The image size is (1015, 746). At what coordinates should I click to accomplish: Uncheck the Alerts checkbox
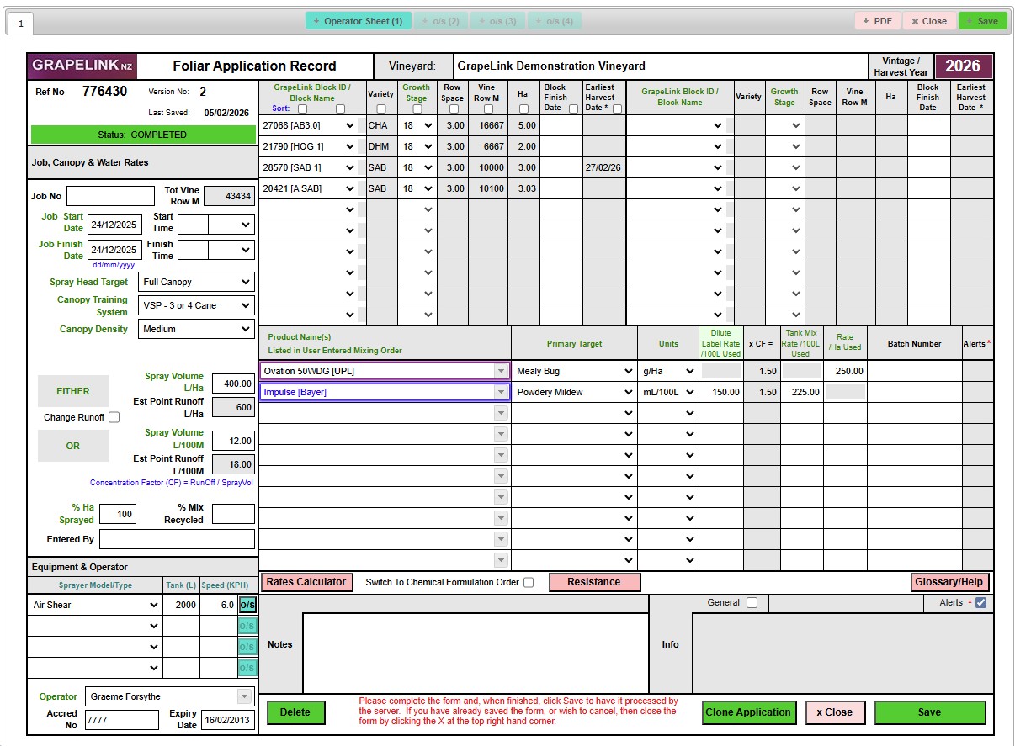[x=980, y=603]
